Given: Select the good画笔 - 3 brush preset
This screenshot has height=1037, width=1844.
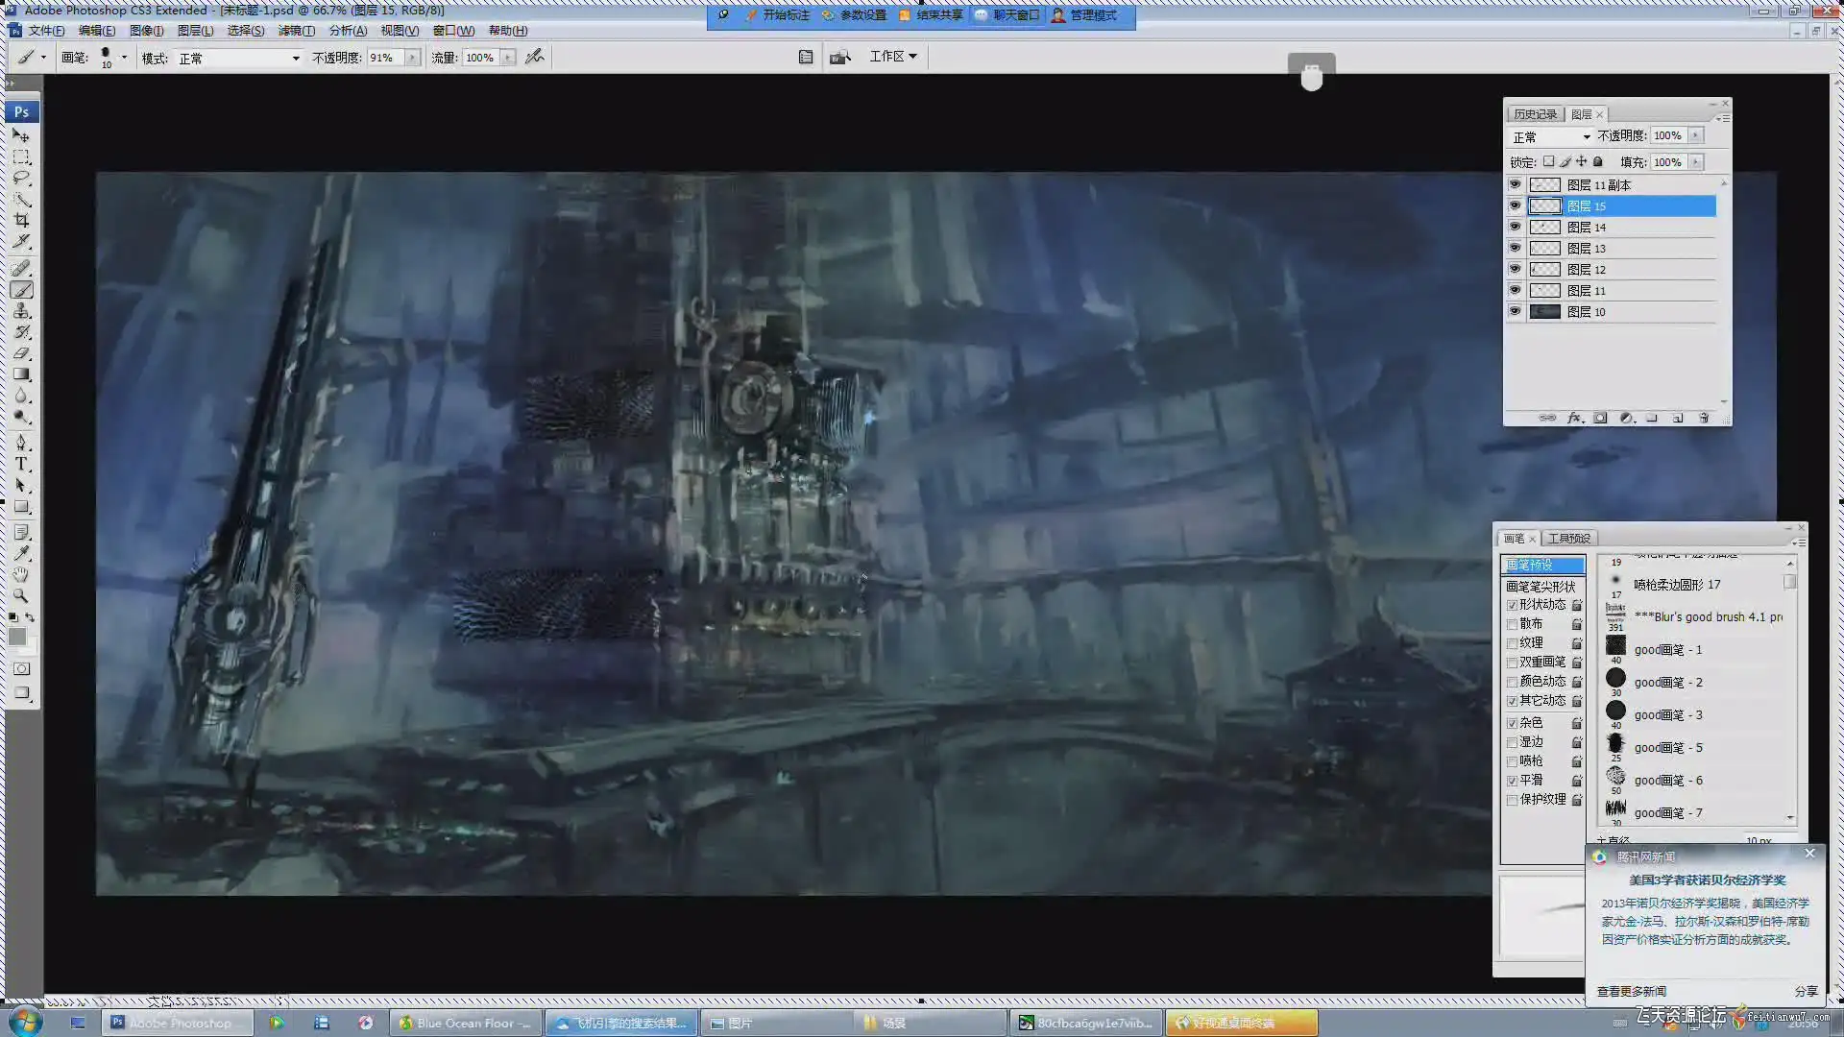Looking at the screenshot, I should pyautogui.click(x=1667, y=714).
